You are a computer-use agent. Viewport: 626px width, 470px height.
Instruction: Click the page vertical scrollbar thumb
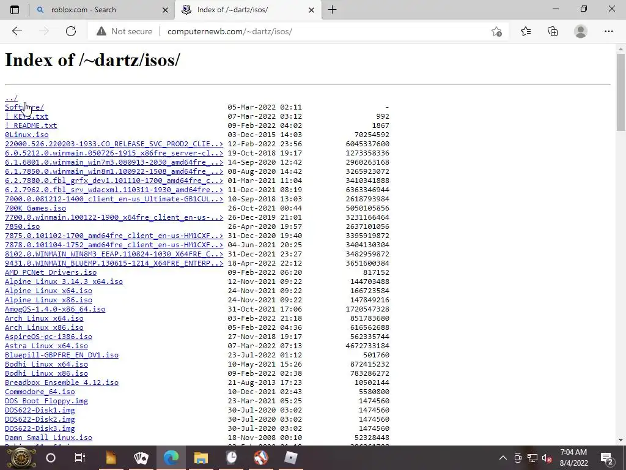(x=620, y=92)
